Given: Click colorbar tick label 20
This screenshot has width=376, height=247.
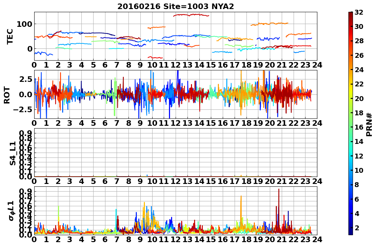Looking at the screenshot, I should pyautogui.click(x=359, y=98).
